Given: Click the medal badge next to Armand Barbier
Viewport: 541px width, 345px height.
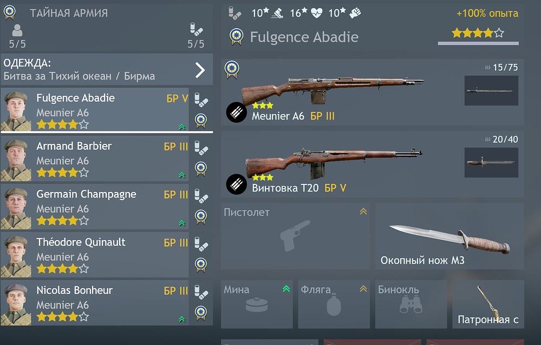Looking at the screenshot, I should [201, 169].
